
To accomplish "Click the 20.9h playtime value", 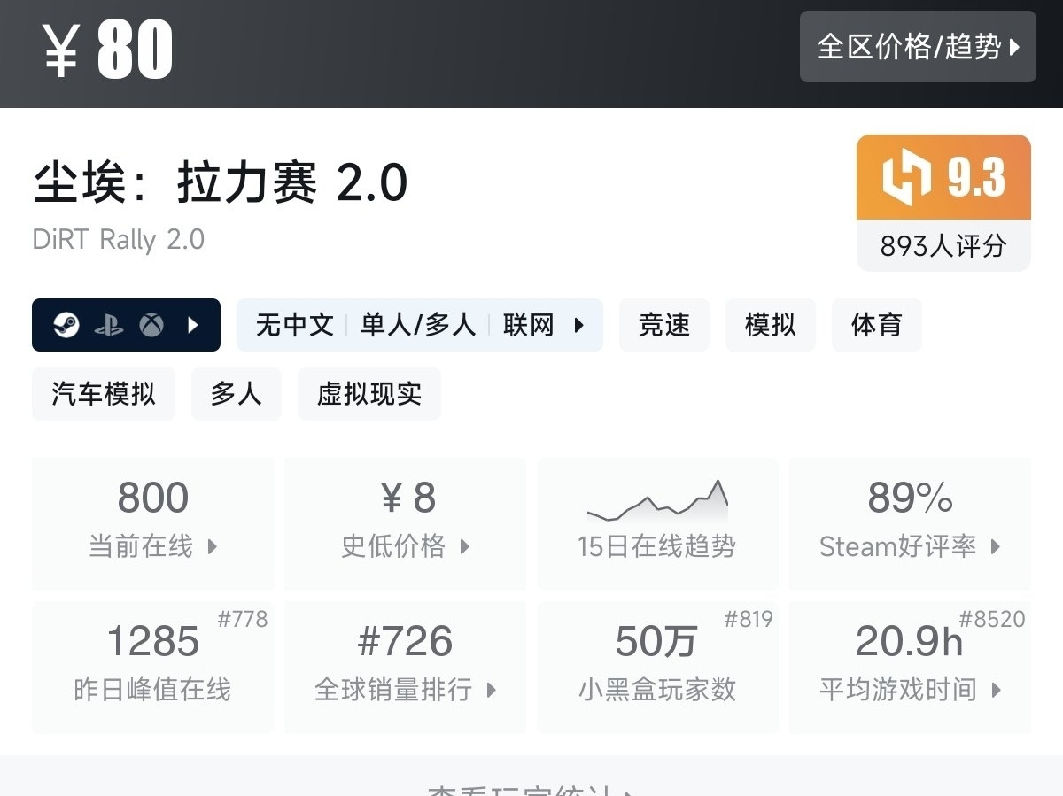I will click(910, 642).
